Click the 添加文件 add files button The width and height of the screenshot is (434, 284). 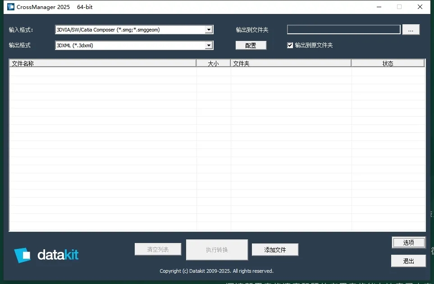point(275,250)
